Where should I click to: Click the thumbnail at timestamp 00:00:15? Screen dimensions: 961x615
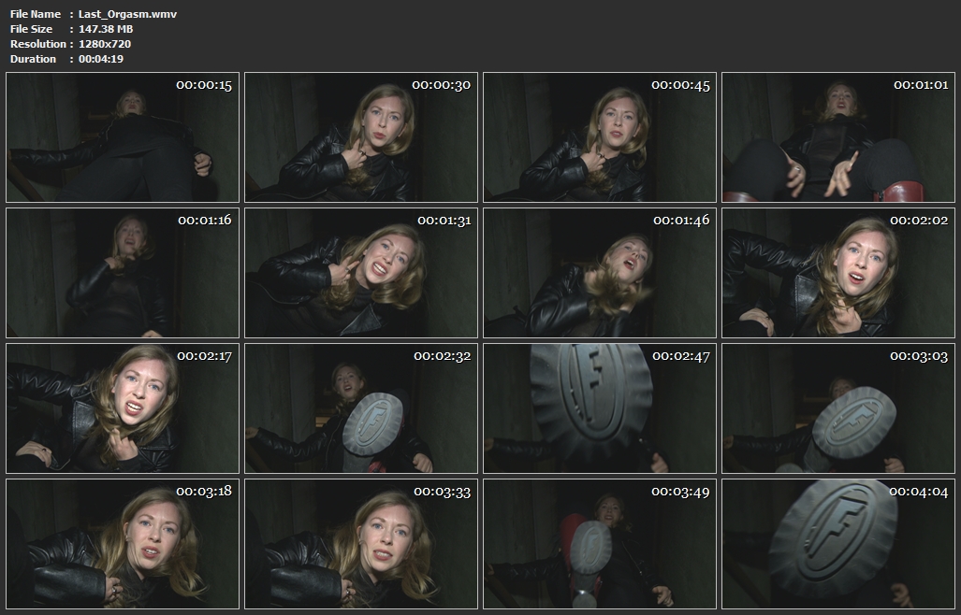click(123, 137)
